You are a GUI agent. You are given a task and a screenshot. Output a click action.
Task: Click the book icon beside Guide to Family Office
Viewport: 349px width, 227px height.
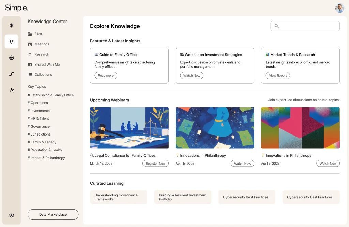point(96,54)
